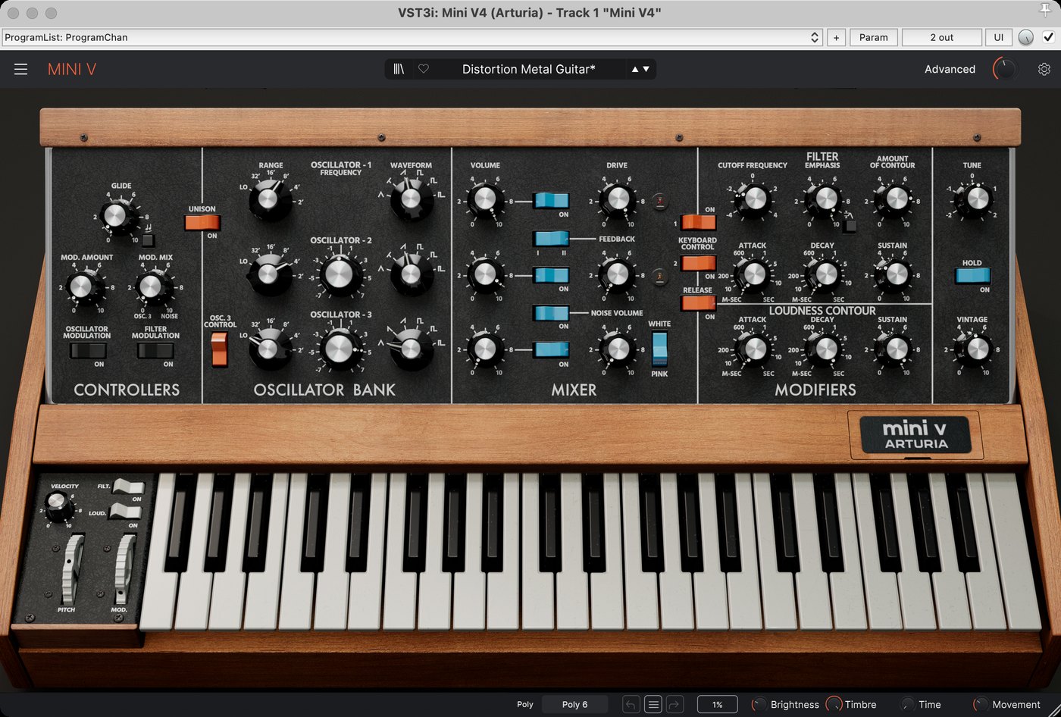Favorite the preset with the heart icon

pos(424,69)
